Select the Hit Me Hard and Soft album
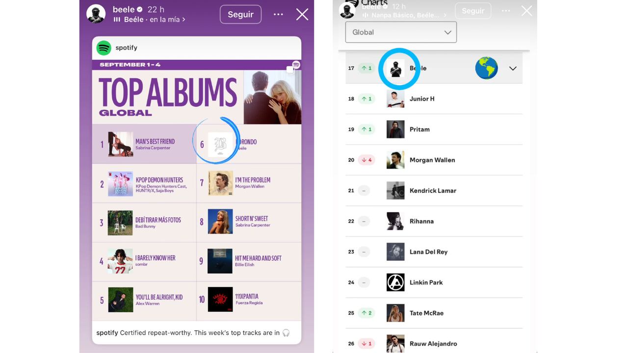628x353 pixels. pyautogui.click(x=249, y=262)
